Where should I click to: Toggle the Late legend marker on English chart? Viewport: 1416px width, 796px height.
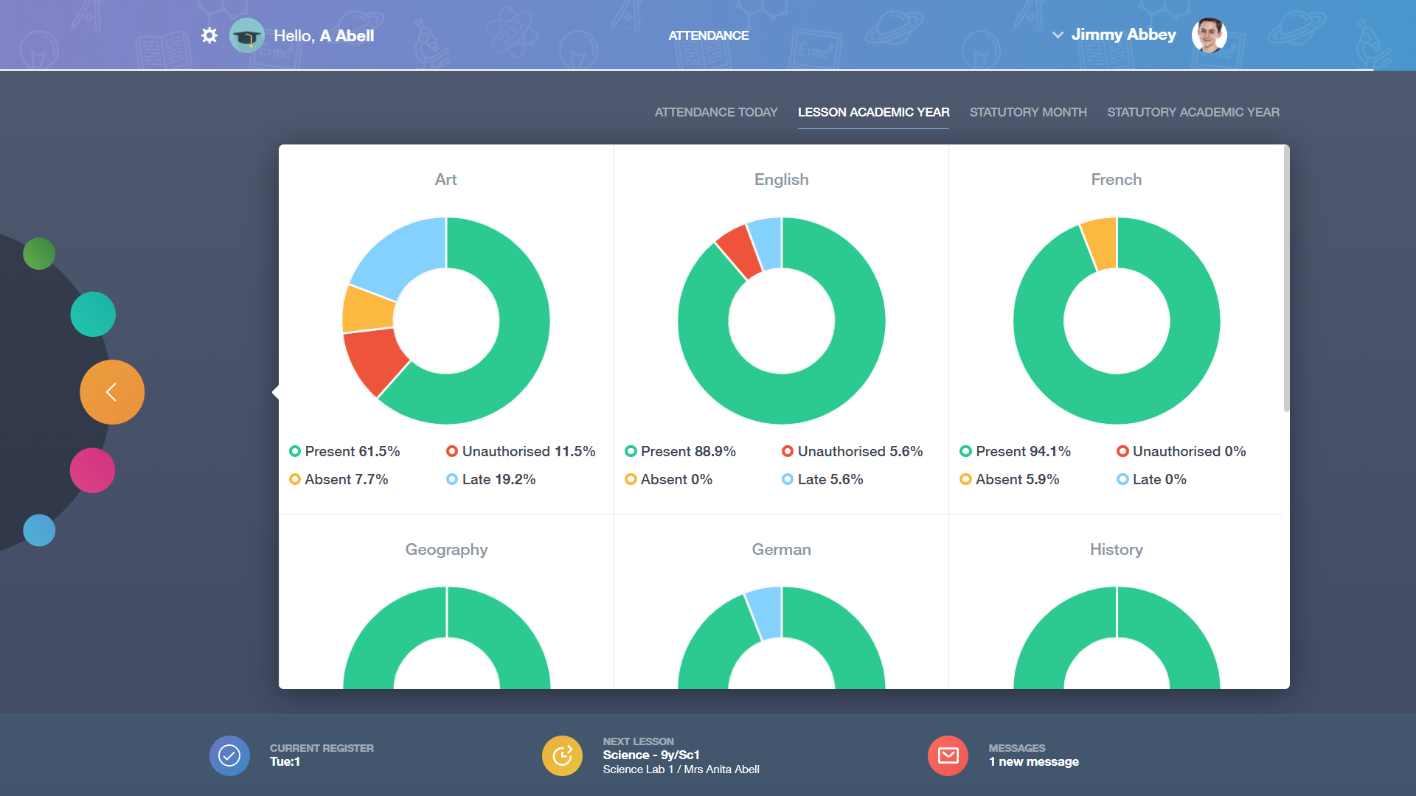point(787,479)
